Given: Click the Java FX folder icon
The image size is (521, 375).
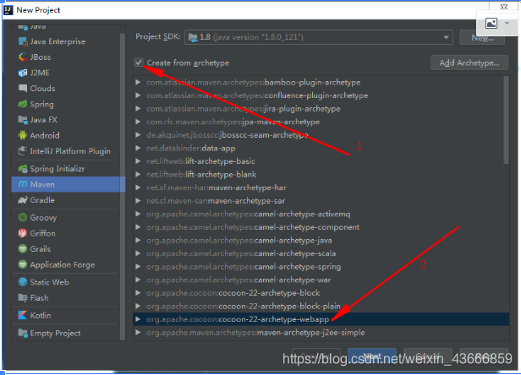Looking at the screenshot, I should point(23,119).
